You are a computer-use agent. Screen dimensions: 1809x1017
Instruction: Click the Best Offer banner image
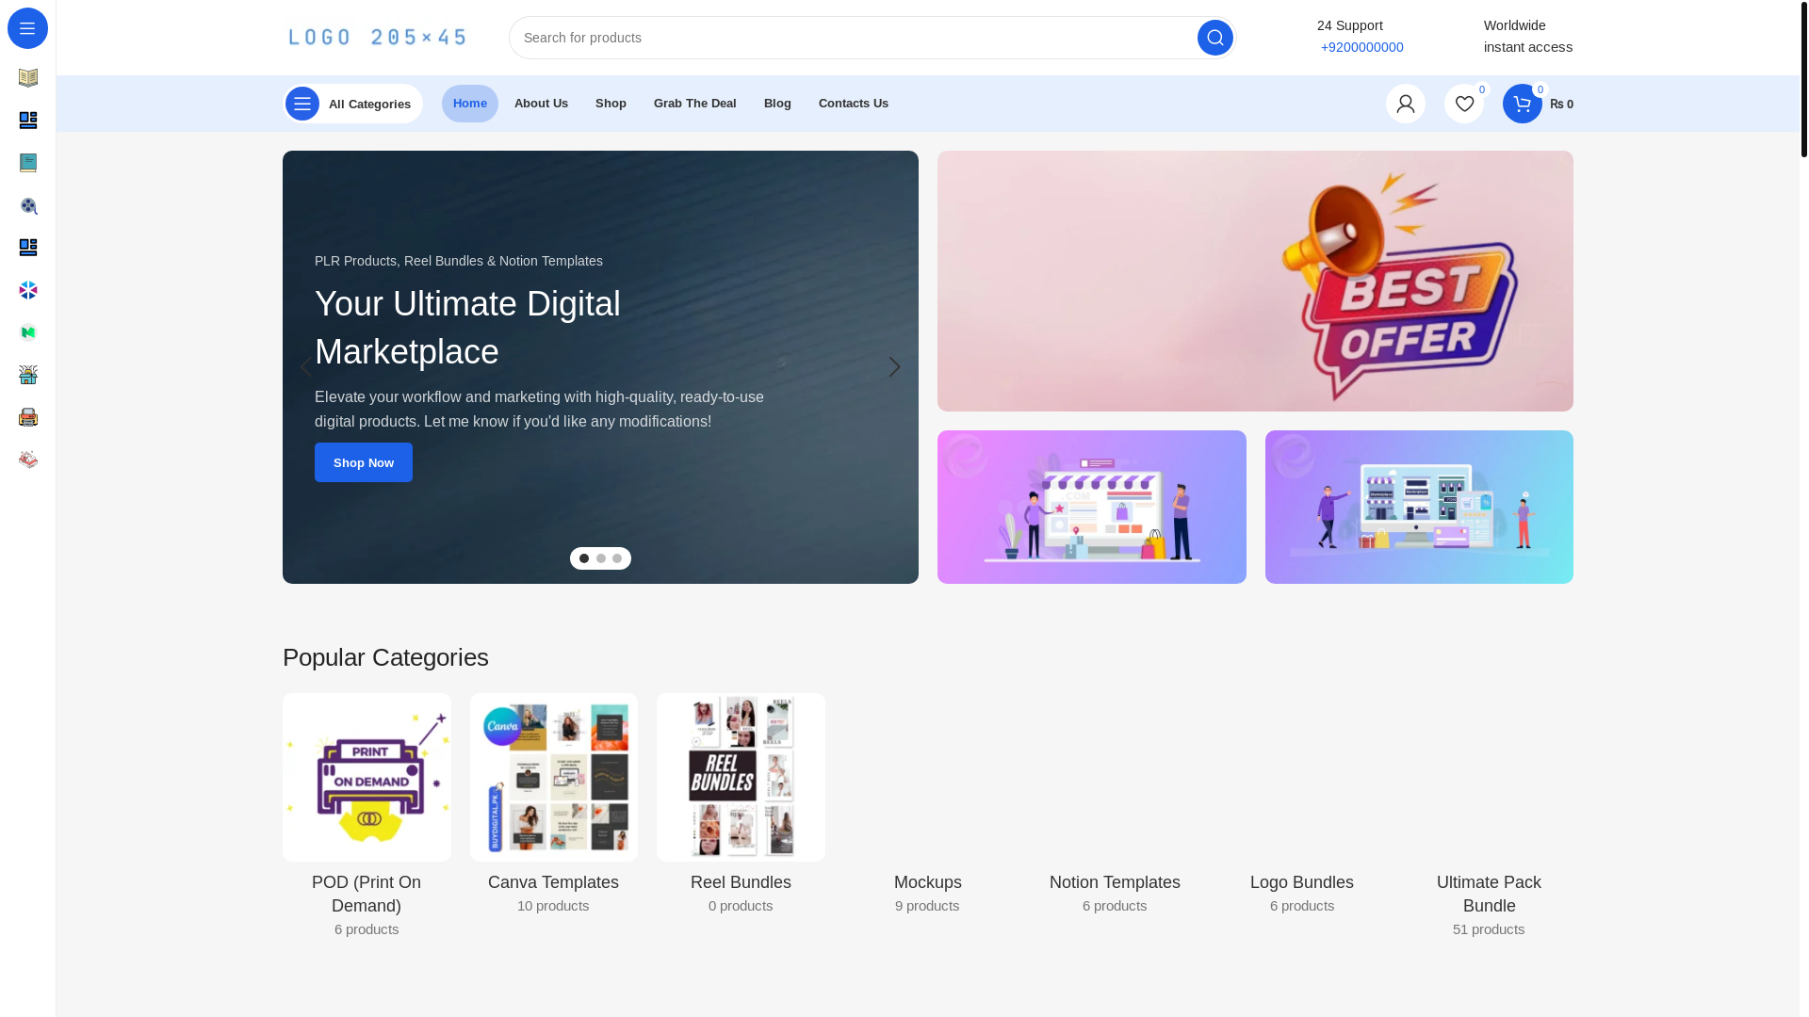1255,281
